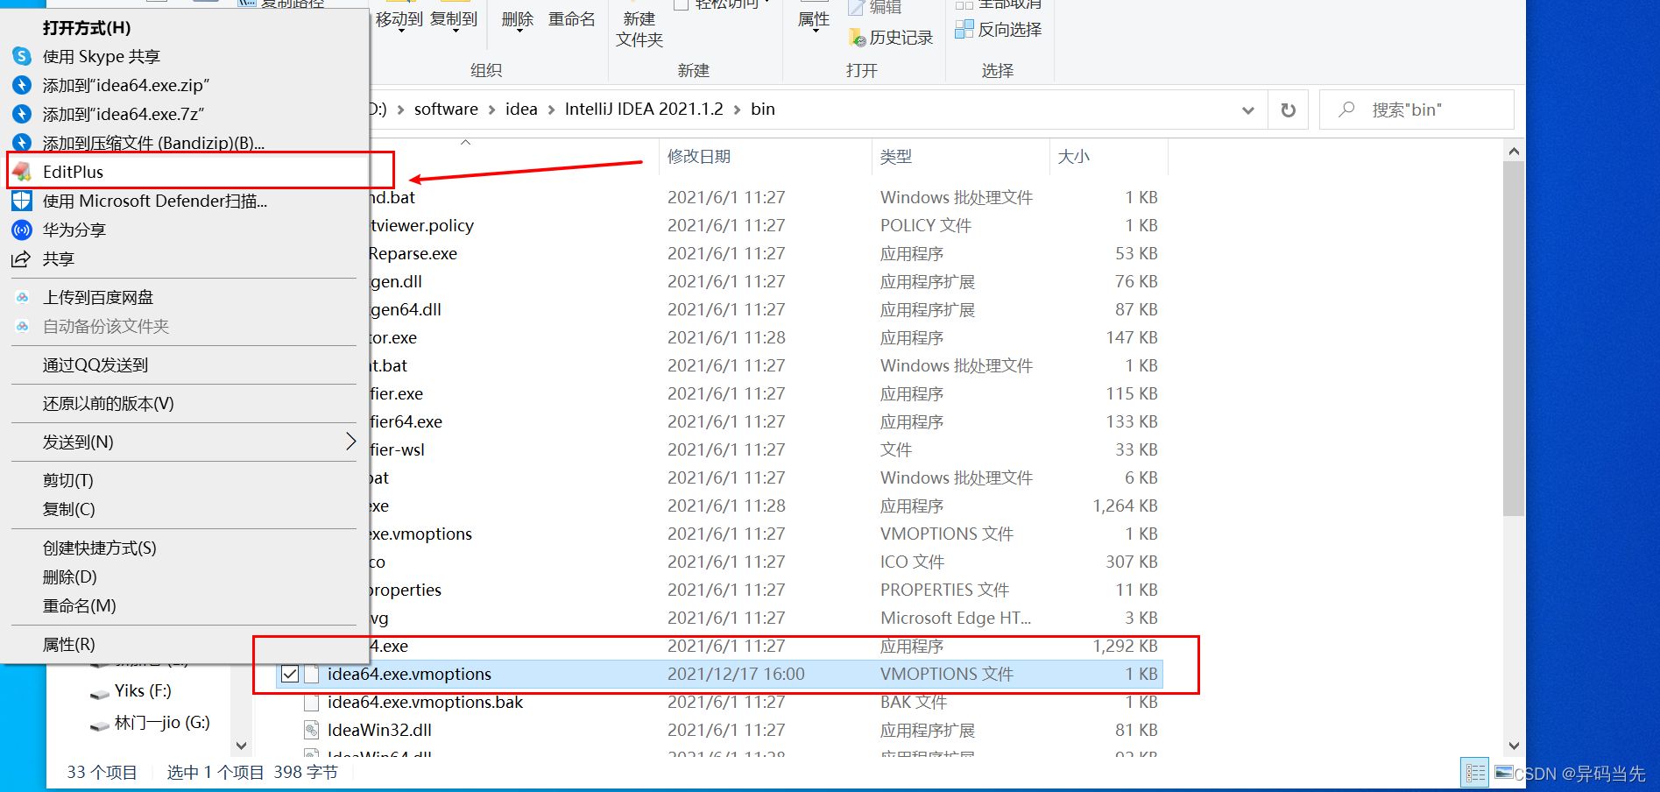
Task: Click 反向选择 button in ribbon
Action: (999, 29)
